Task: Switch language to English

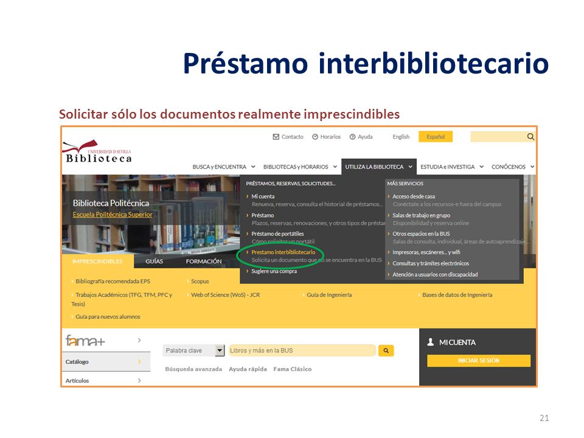Action: 401,137
